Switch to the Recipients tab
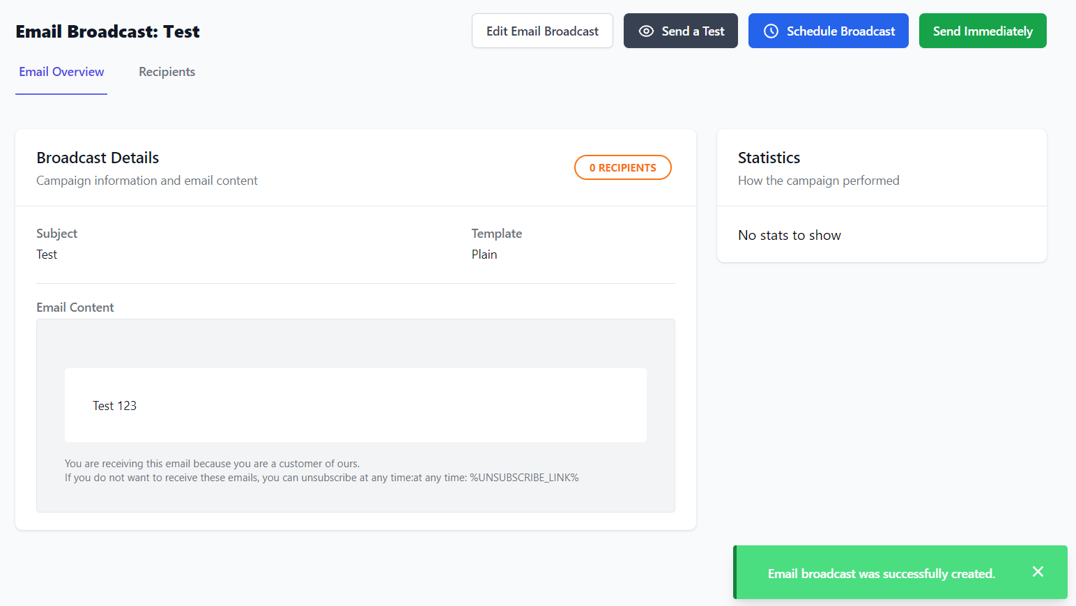 (x=167, y=72)
